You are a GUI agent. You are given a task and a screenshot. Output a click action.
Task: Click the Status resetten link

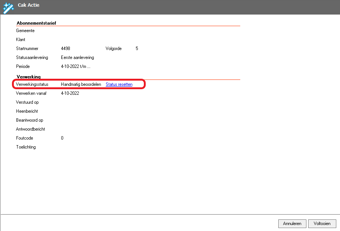click(x=119, y=84)
